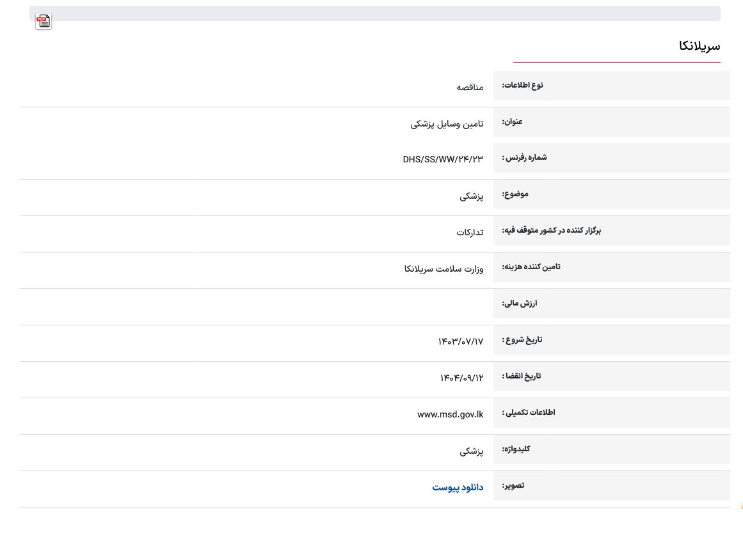Click the شماره رفرنس label
743x544 pixels.
[524, 158]
